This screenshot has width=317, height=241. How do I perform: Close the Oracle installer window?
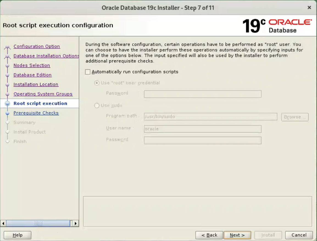tap(309, 7)
